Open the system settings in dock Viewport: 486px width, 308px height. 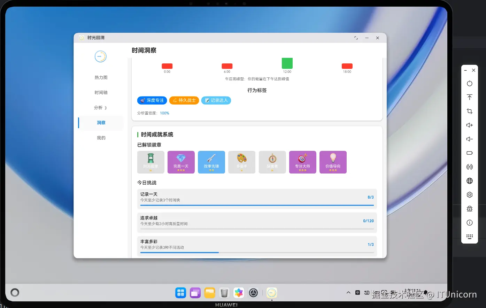pos(253,293)
